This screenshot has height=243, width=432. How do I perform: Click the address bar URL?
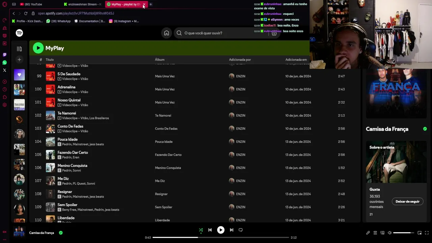point(76,13)
